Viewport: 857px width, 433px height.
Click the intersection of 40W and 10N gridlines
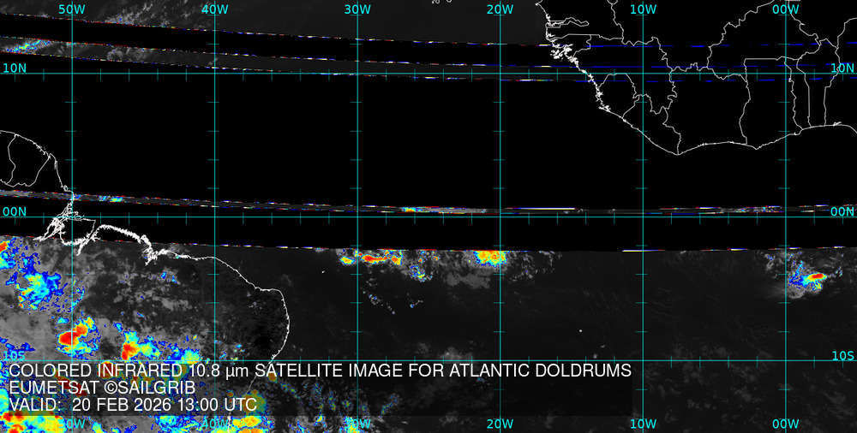(214, 73)
